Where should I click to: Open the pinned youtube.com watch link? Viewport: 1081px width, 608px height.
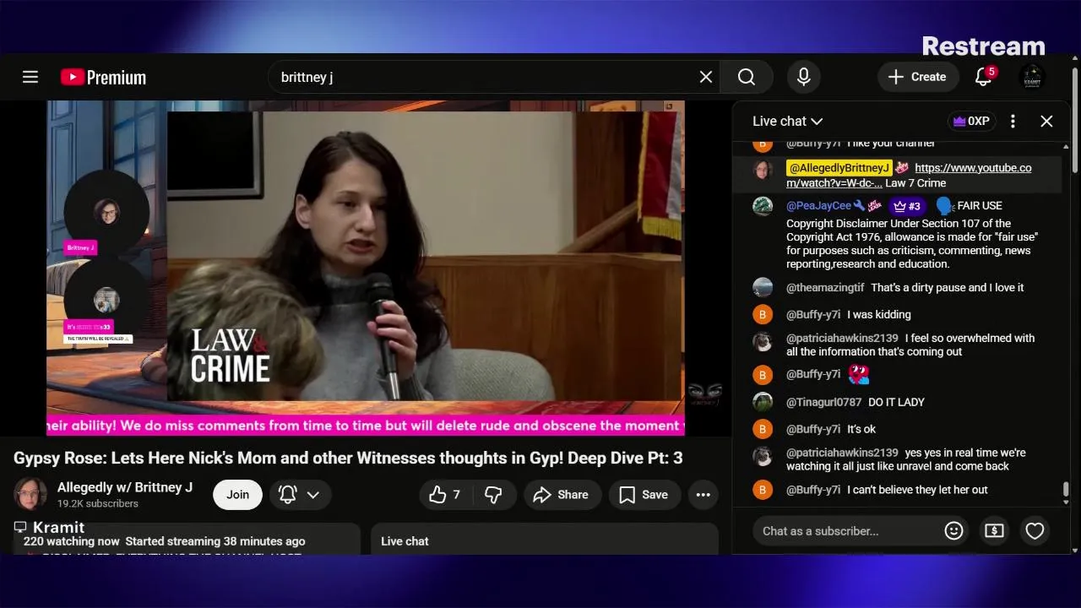pyautogui.click(x=909, y=175)
